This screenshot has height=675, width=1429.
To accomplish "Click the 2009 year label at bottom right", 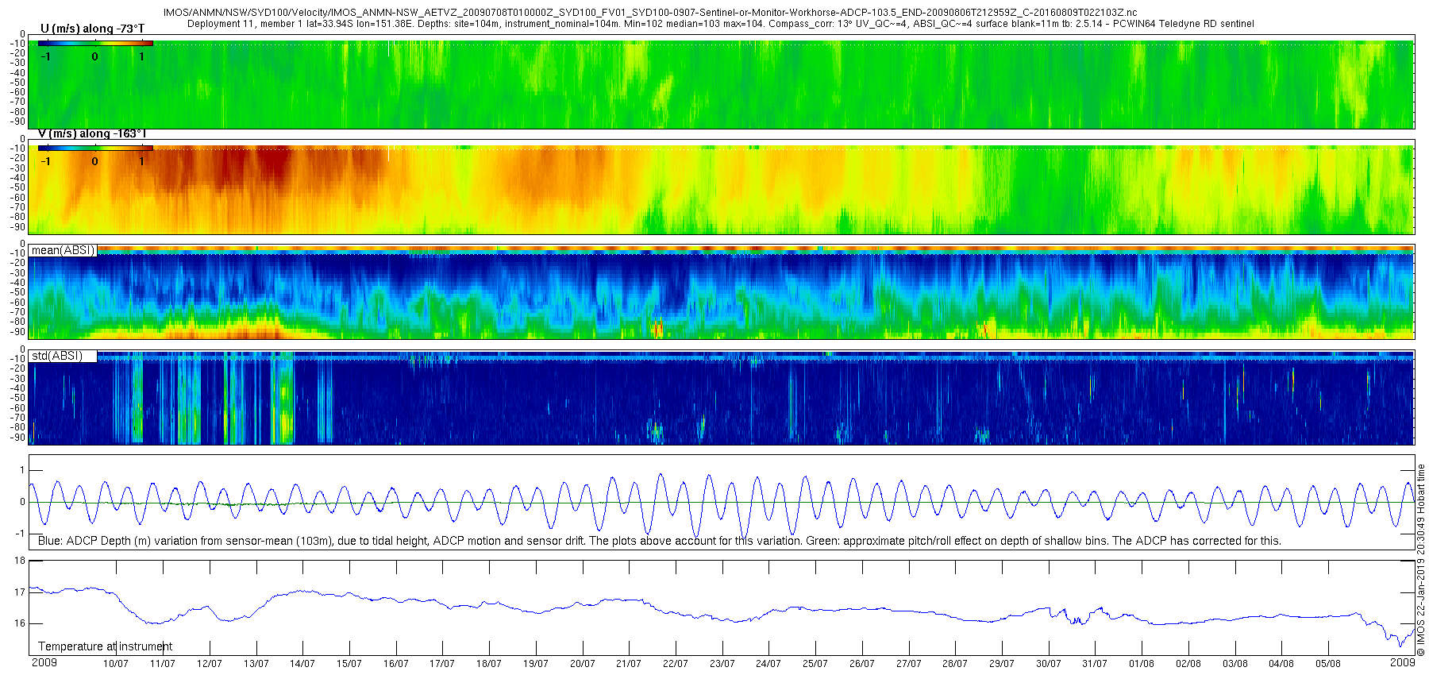I will (1402, 662).
